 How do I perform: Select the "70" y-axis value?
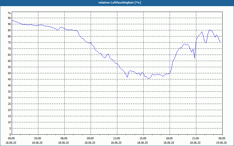9,49
